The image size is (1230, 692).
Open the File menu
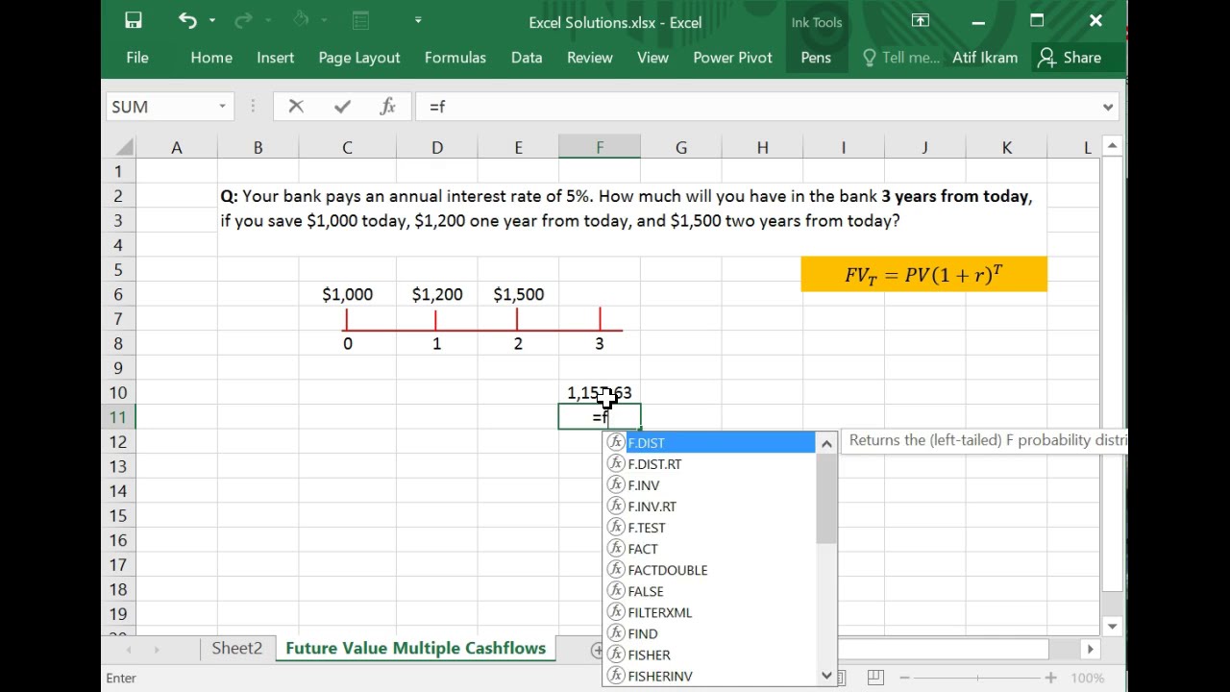tap(137, 58)
